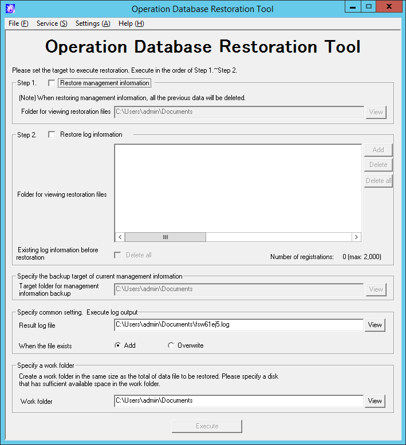
Task: Click the horizontal scrollbar left arrow
Action: point(120,237)
